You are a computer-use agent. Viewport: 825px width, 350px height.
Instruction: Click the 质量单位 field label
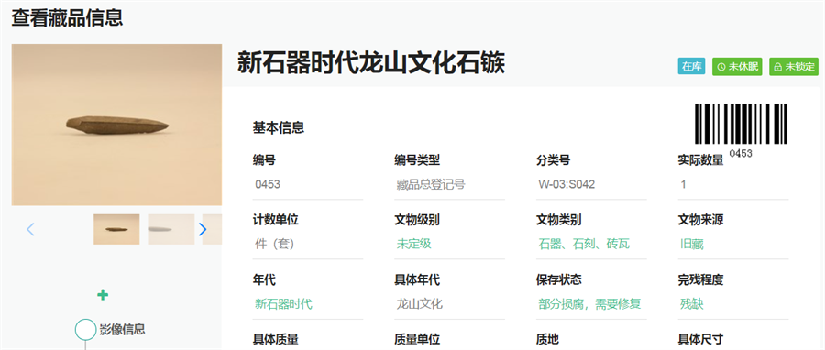[417, 340]
